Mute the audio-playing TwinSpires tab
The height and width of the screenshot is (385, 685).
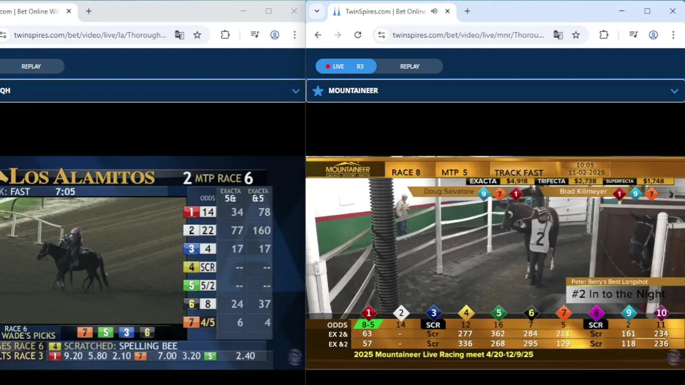pos(434,11)
